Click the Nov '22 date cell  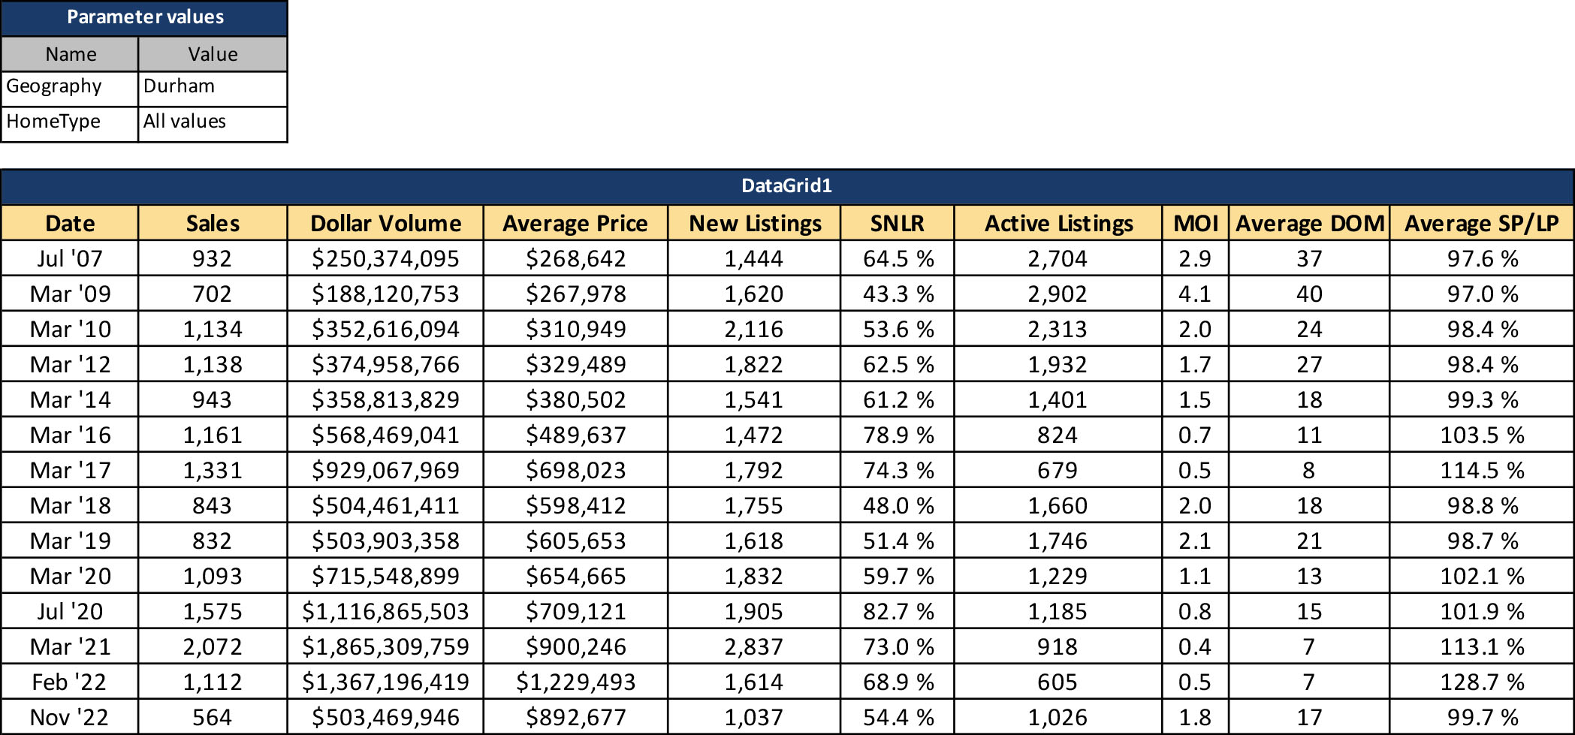pyautogui.click(x=70, y=717)
